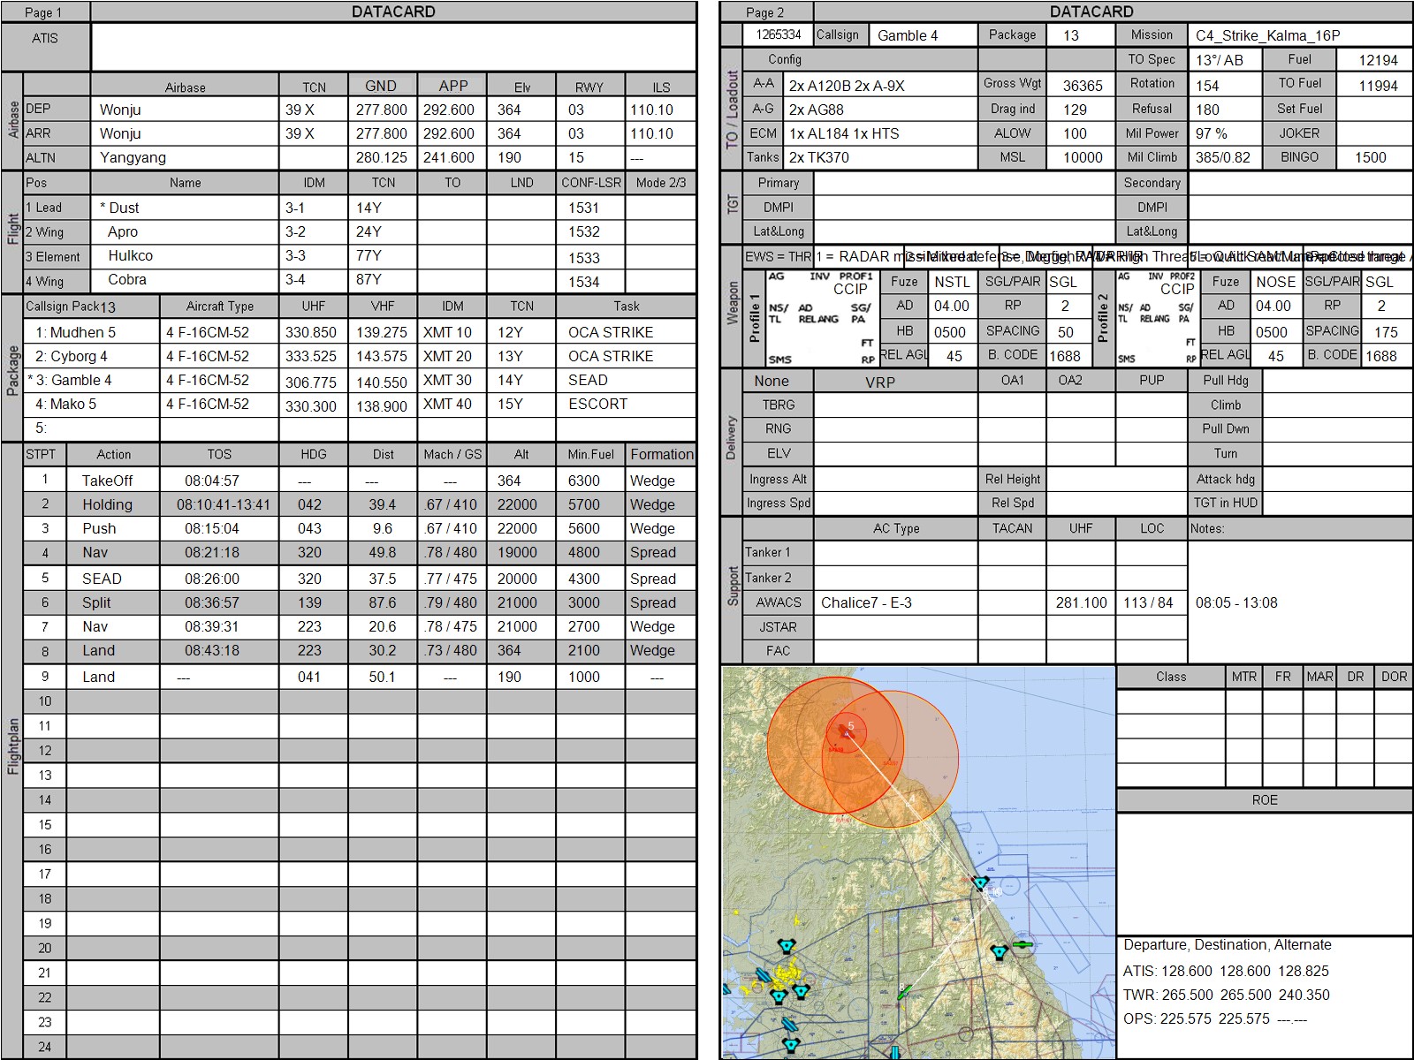Click the green runway icon on the east coast
The image size is (1414, 1060).
pos(1022,944)
